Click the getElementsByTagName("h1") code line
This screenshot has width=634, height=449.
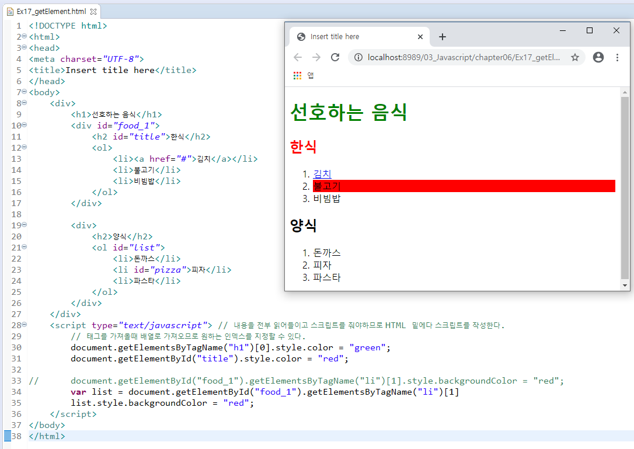(x=231, y=347)
